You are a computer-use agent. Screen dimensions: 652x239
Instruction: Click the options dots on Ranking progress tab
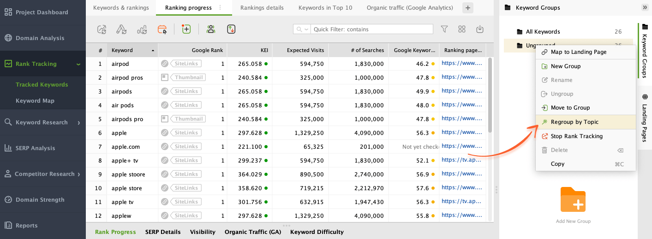click(220, 7)
